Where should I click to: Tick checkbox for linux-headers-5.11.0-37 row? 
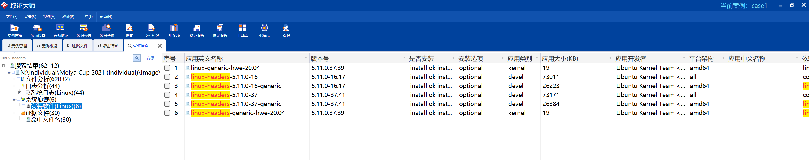(x=167, y=95)
